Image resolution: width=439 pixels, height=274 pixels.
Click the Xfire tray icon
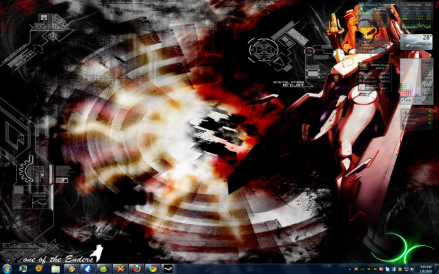pyautogui.click(x=356, y=269)
